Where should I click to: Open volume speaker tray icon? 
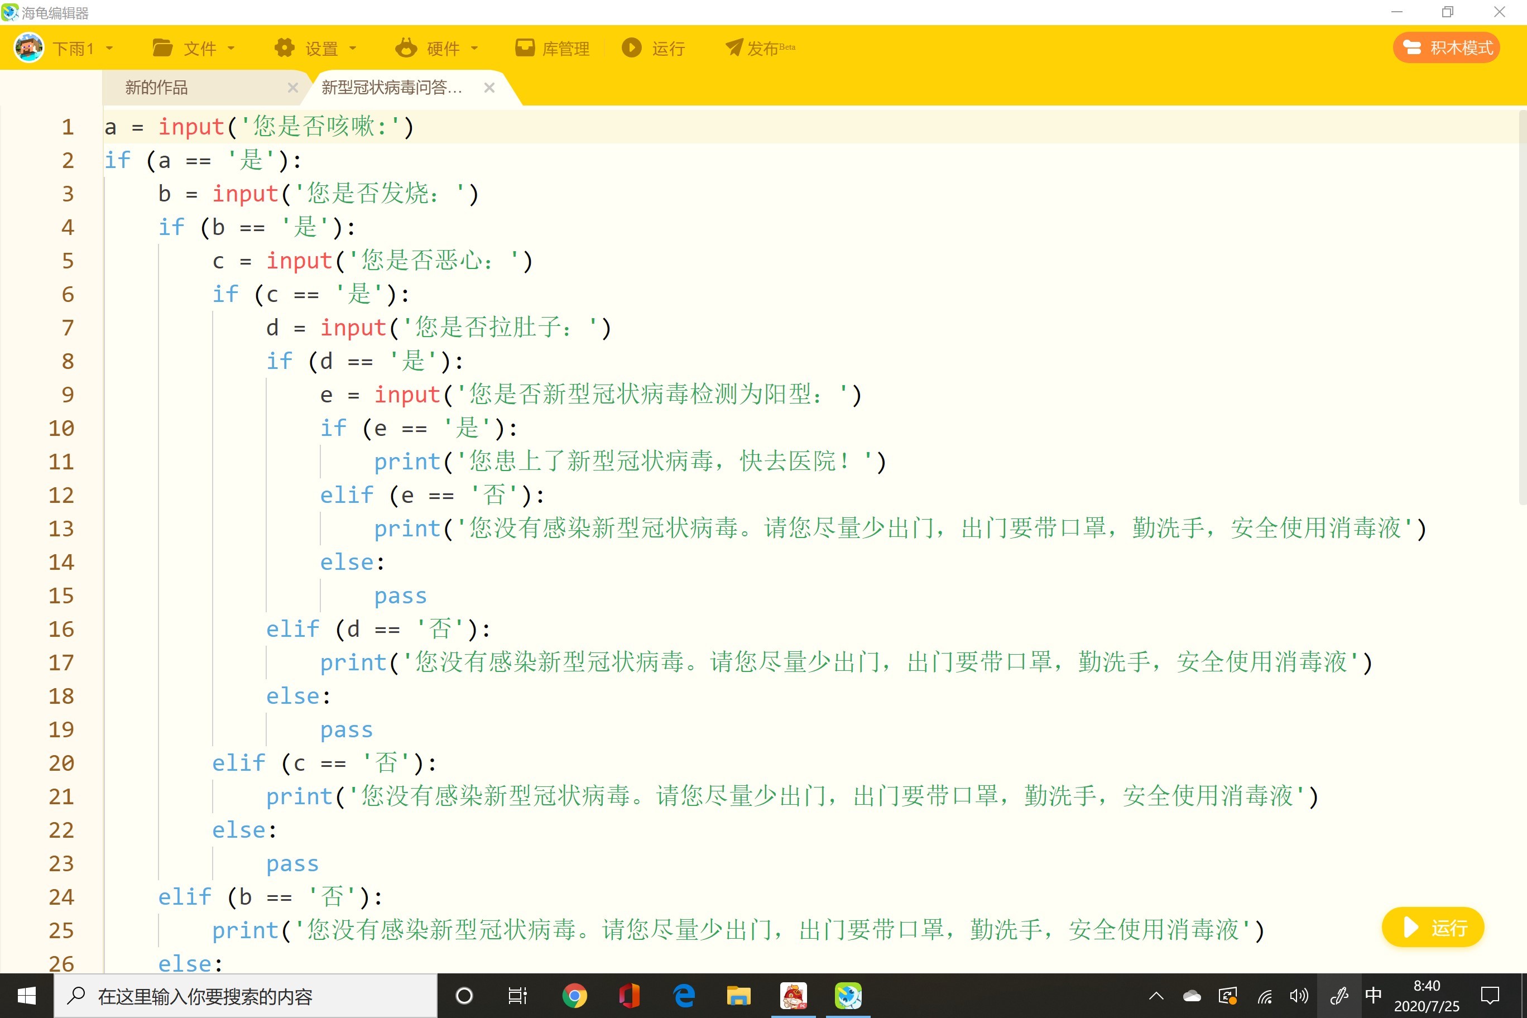tap(1299, 995)
